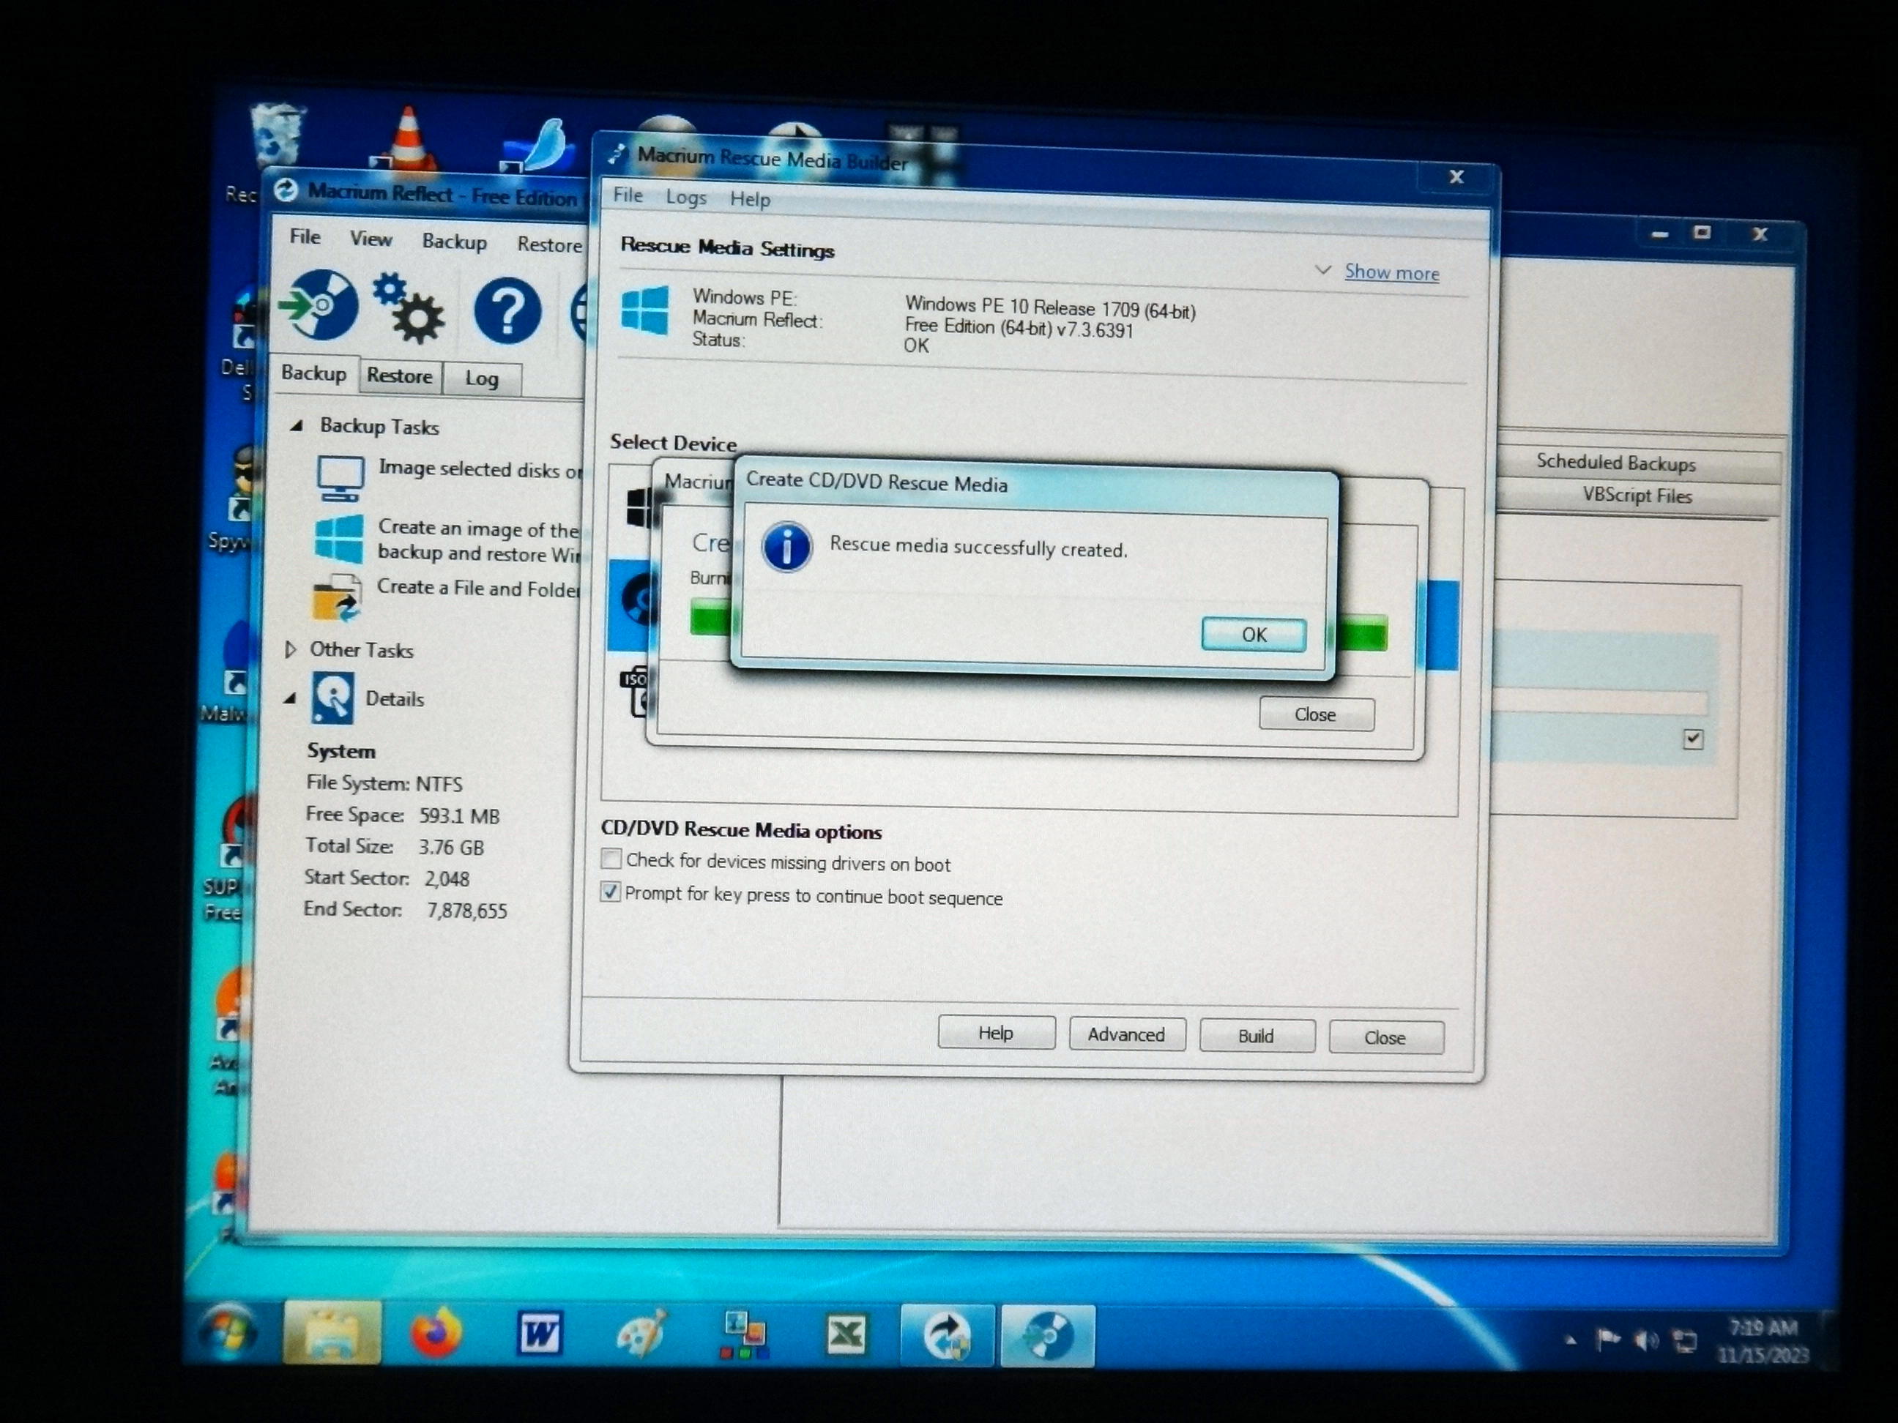The image size is (1898, 1423).
Task: Click the Details disk icon
Action: (x=332, y=698)
